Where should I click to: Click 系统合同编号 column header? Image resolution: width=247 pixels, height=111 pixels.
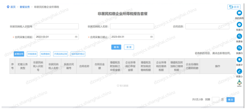pos(69,66)
